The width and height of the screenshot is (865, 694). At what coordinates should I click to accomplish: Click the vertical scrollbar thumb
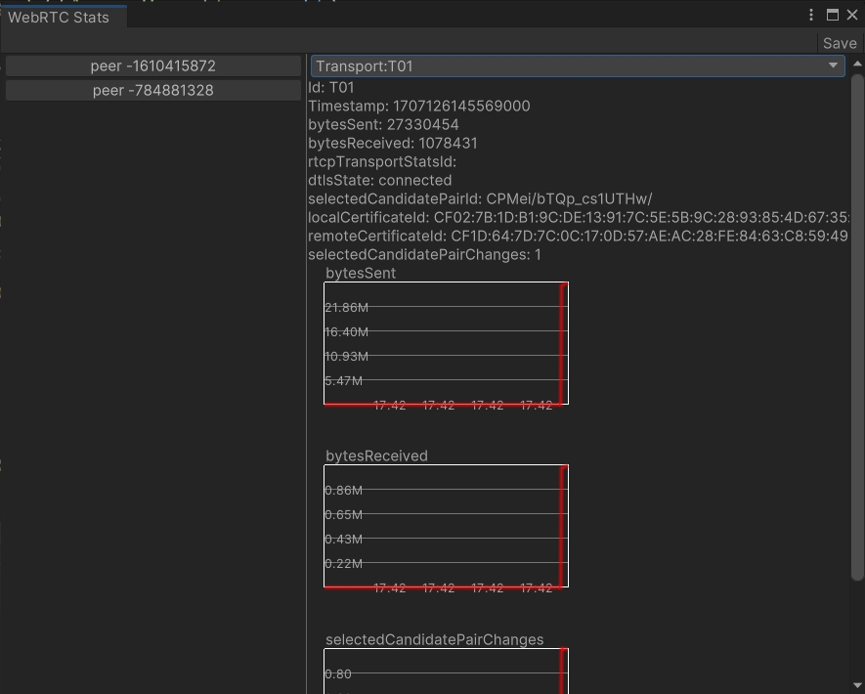pyautogui.click(x=857, y=323)
